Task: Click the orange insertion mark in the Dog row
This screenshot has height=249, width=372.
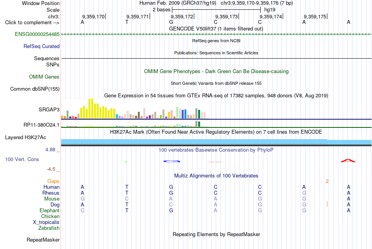Action: [x=327, y=204]
